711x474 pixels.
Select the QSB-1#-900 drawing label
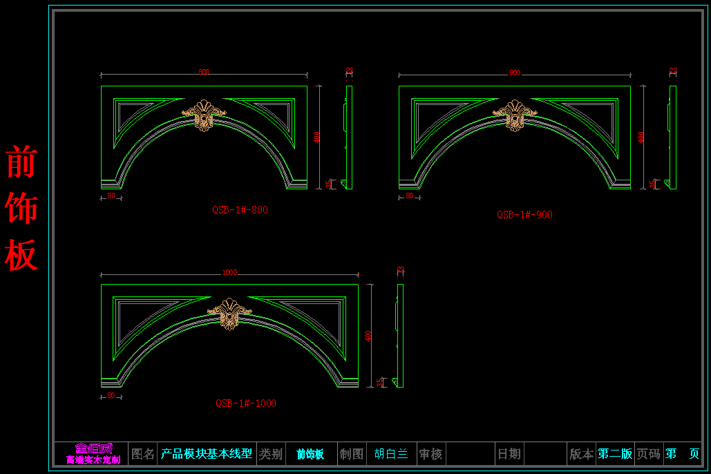click(x=524, y=215)
